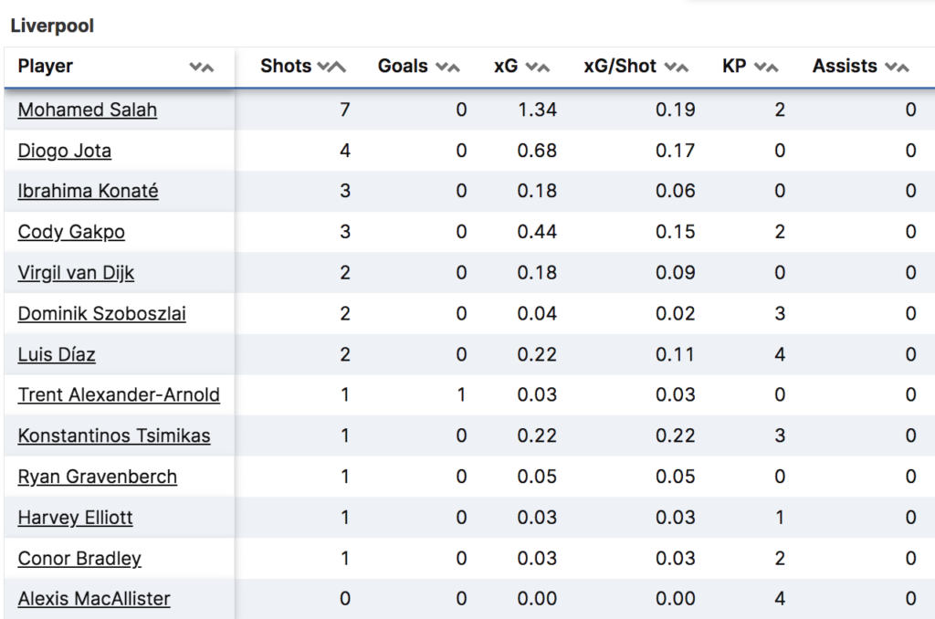This screenshot has height=619, width=935.
Task: Click Harvey Elliott's name link
Action: pos(75,518)
